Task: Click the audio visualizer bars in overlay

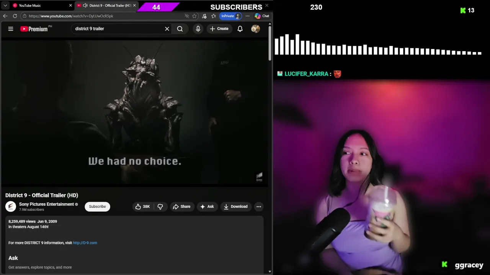Action: tap(378, 45)
